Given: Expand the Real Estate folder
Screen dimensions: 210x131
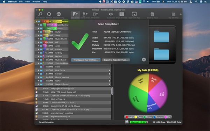Looking at the screenshot, I should [x=38, y=70].
